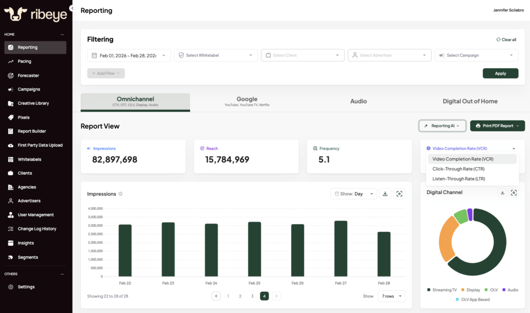This screenshot has height=313, width=530.
Task: Click the Reporting sidebar icon
Action: click(x=11, y=47)
